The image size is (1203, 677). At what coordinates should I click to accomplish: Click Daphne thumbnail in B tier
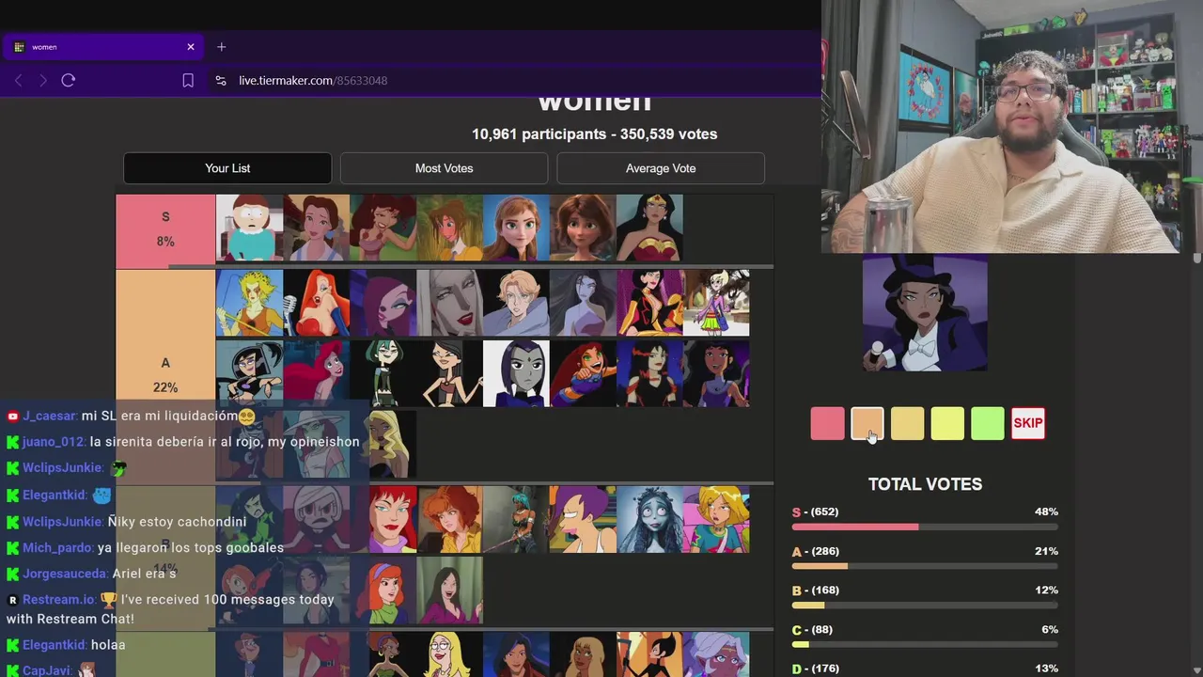[383, 590]
